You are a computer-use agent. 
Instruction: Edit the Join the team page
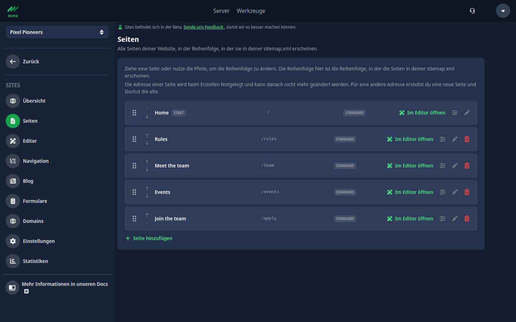(x=455, y=219)
